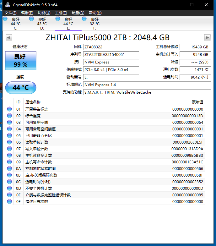The image size is (216, 246).
Task: Open the 帮助(H) menu
Action: coord(95,13)
